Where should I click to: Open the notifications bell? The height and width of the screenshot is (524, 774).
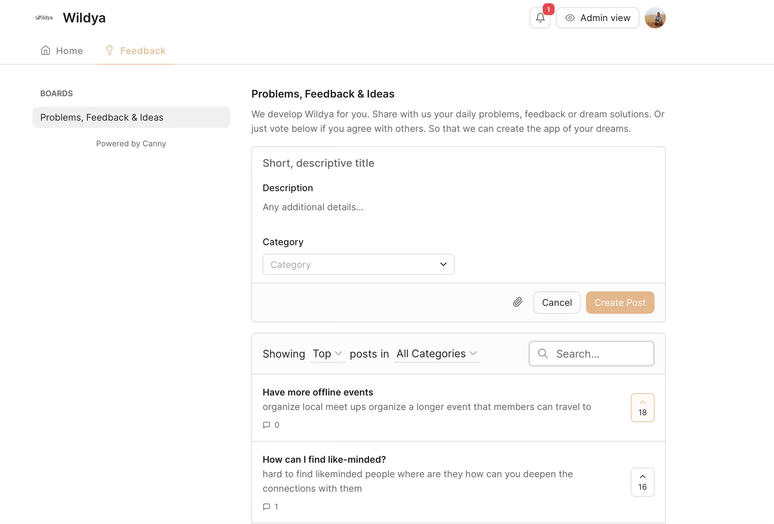tap(540, 18)
